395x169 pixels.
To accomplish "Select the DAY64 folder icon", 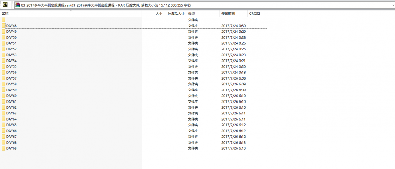I will pyautogui.click(x=3, y=119).
